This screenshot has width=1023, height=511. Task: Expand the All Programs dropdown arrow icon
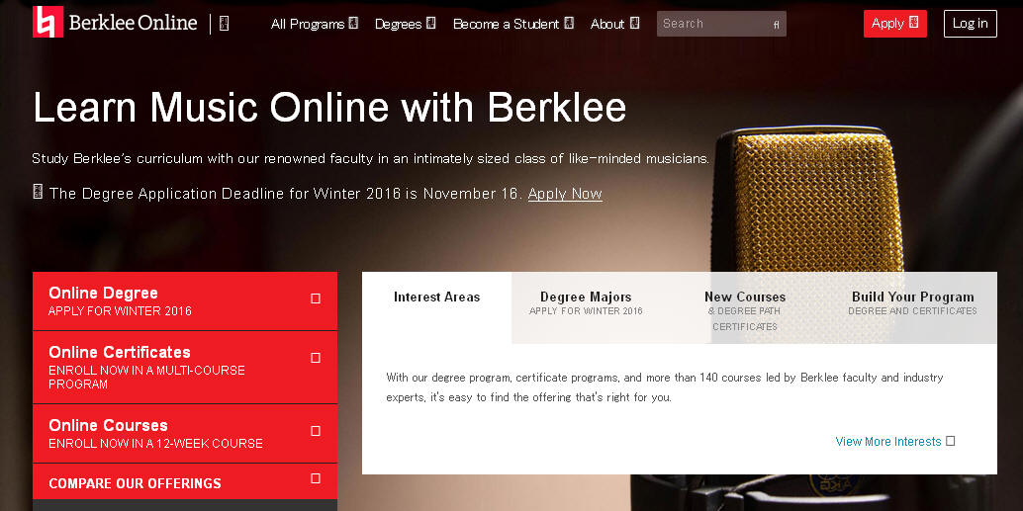point(353,24)
